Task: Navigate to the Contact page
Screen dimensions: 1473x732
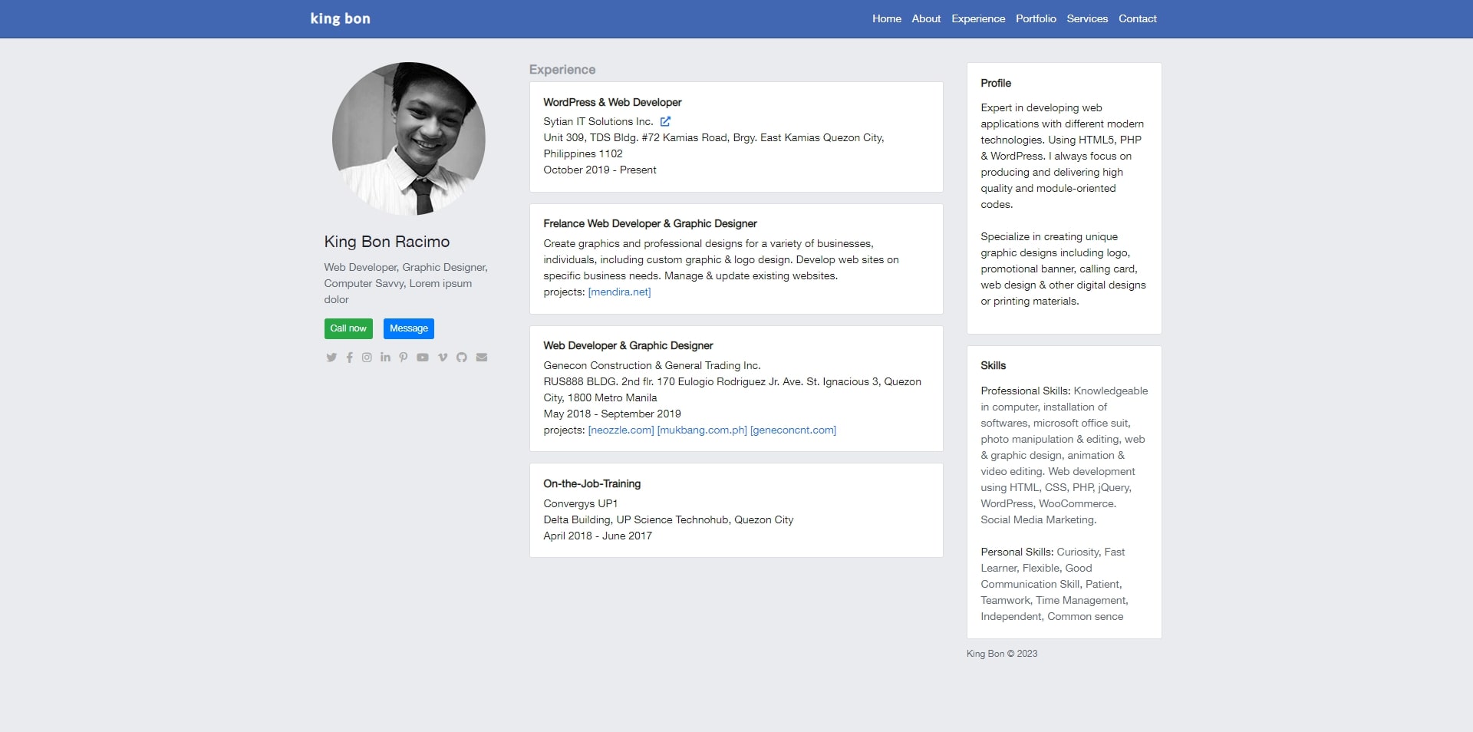Action: 1137,18
